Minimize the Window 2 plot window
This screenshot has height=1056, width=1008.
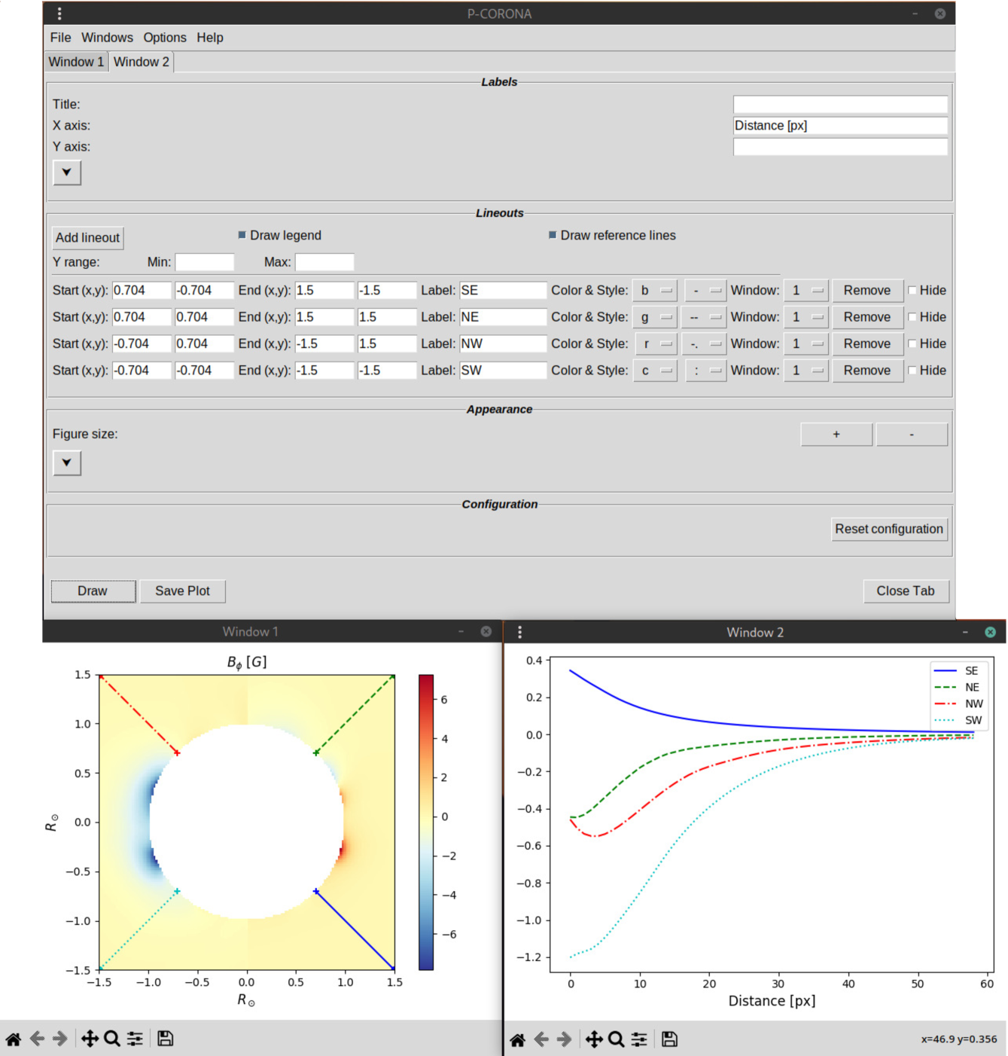pyautogui.click(x=965, y=632)
